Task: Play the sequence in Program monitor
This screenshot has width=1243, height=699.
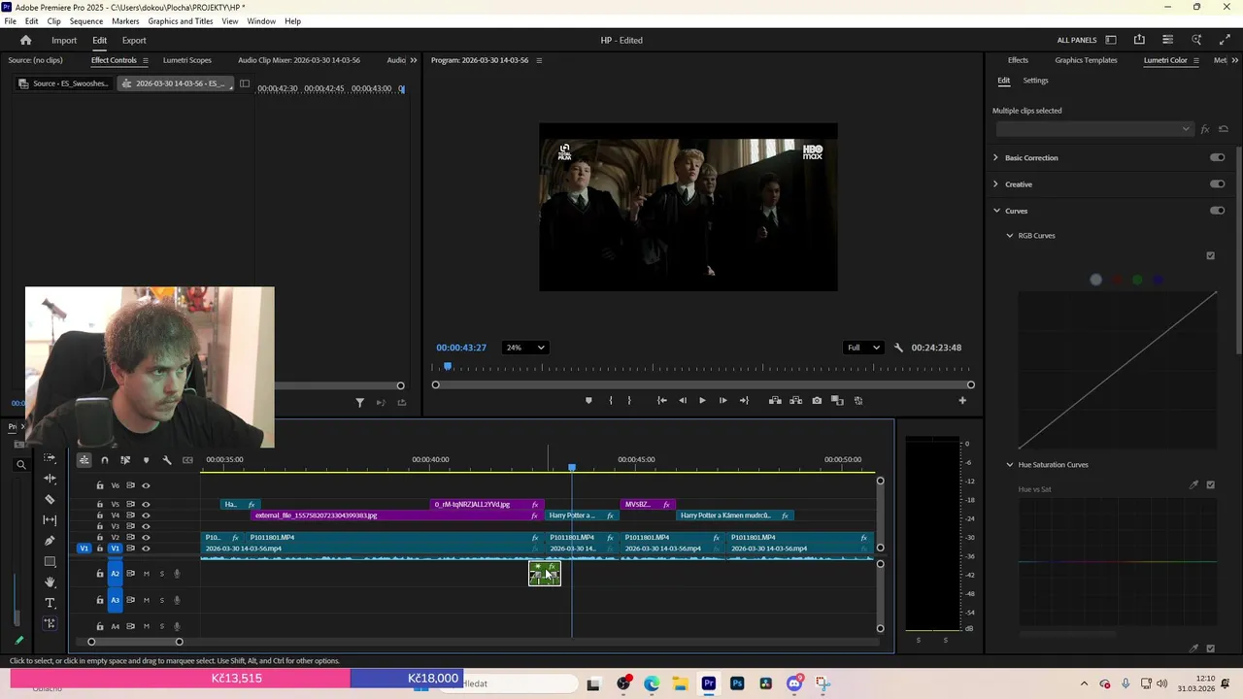Action: point(702,400)
